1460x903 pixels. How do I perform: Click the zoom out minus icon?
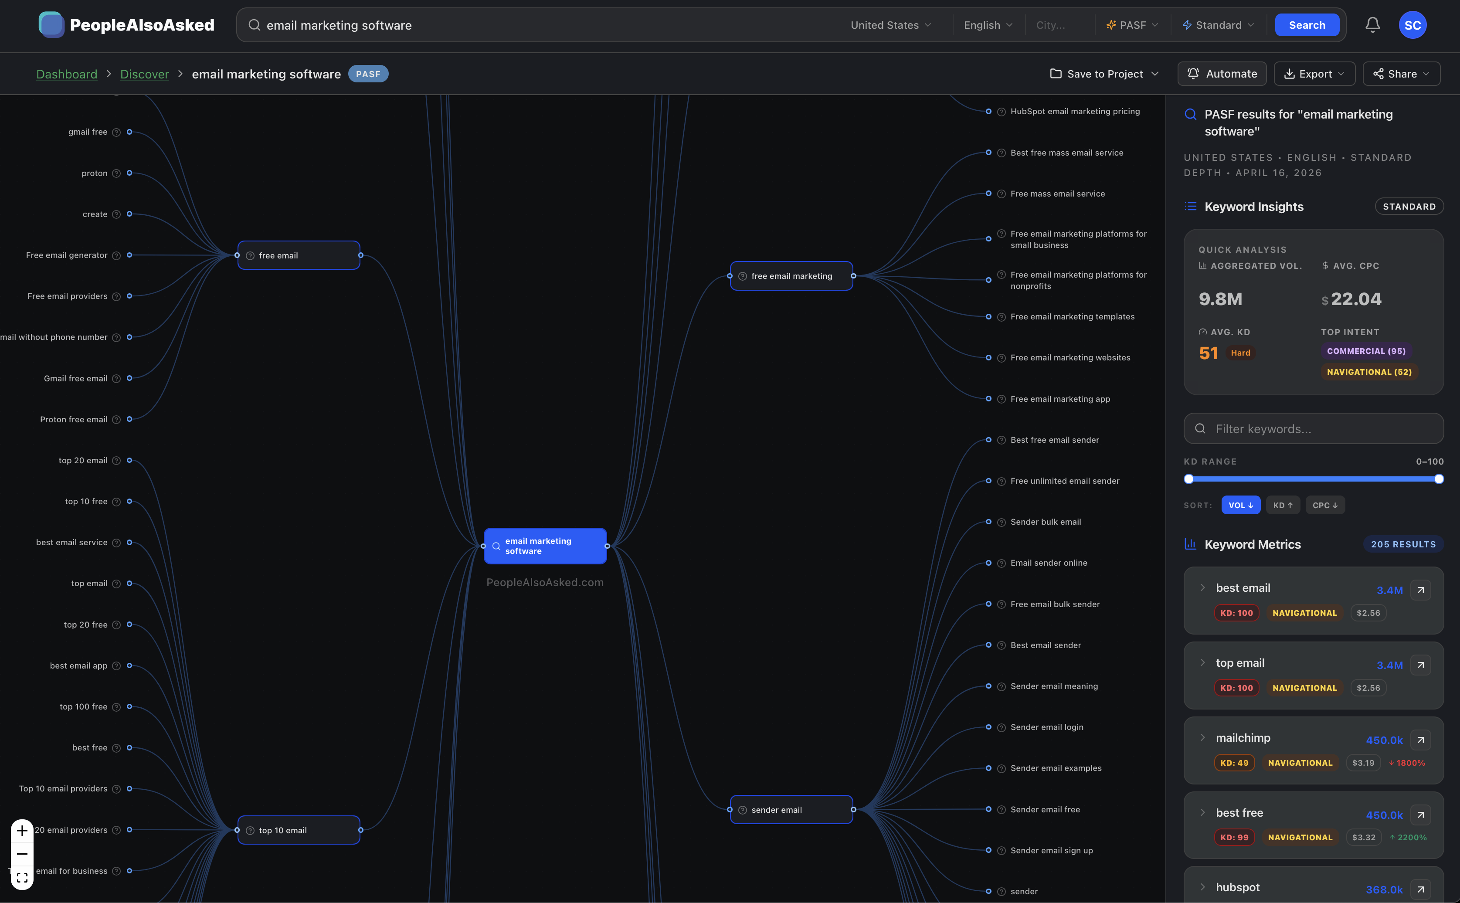tap(22, 854)
